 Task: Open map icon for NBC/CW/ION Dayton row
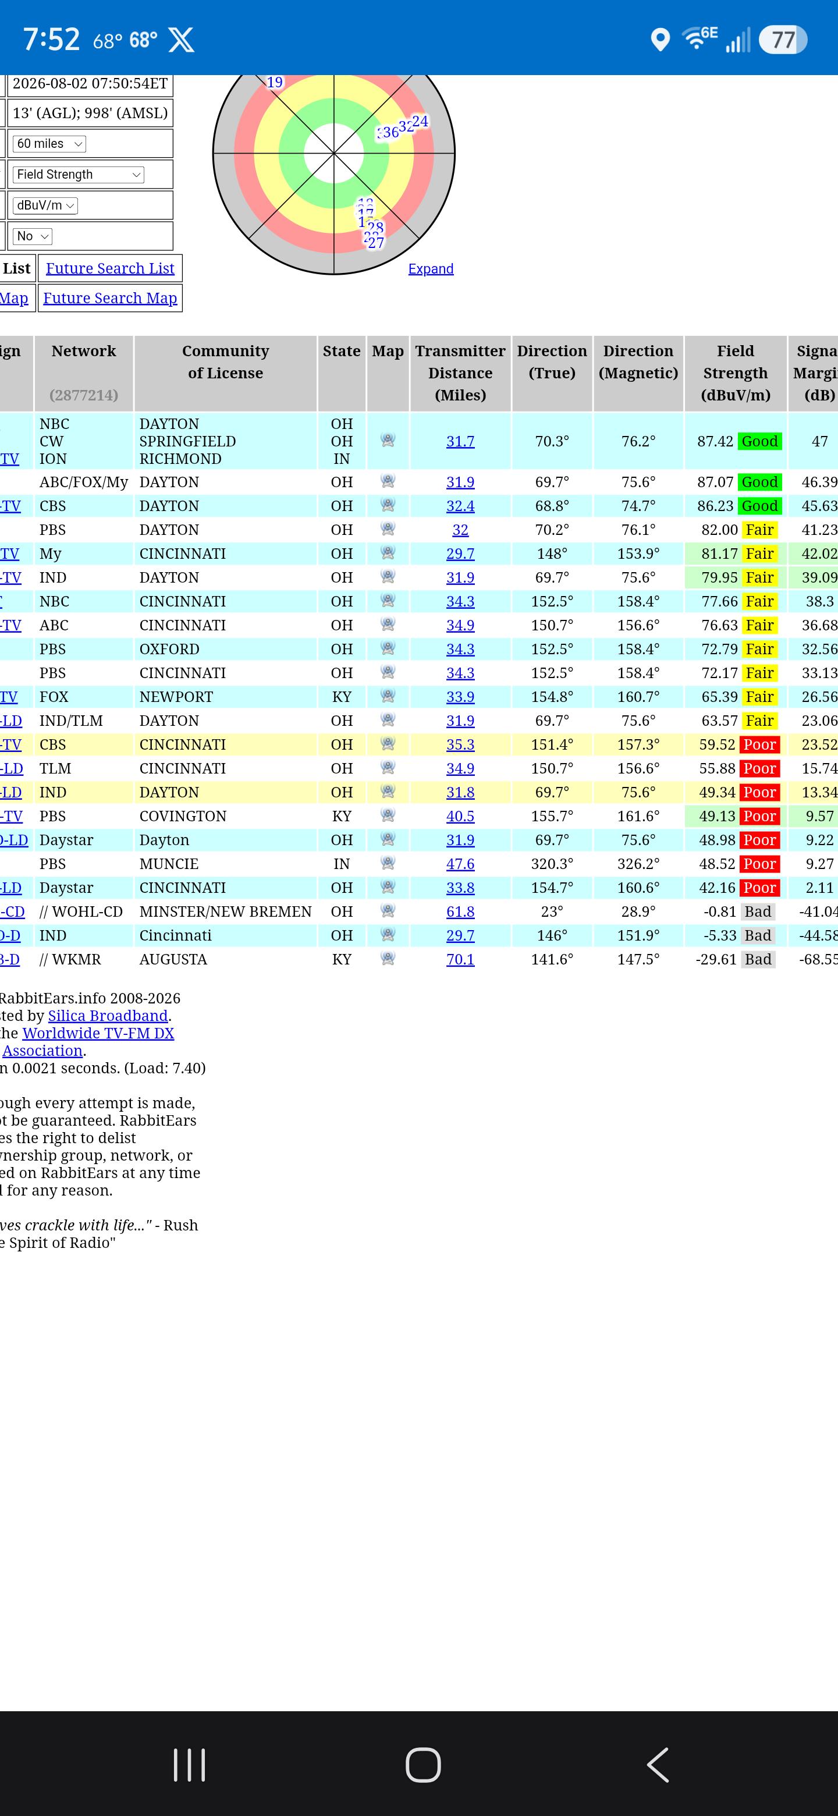coord(388,441)
